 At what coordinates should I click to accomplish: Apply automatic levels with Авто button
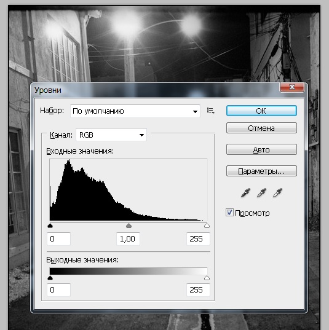click(261, 149)
